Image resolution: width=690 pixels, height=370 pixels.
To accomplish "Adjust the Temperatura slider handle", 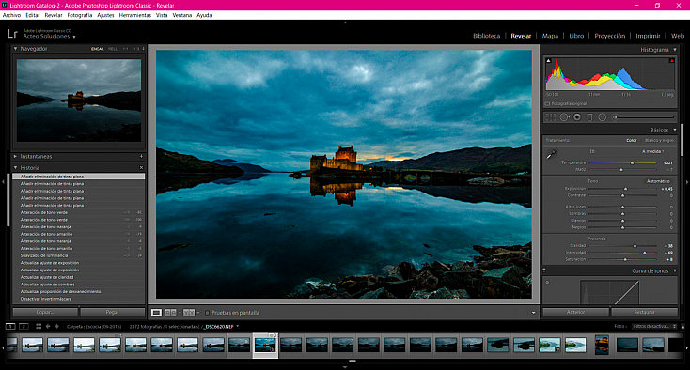I will tap(632, 162).
